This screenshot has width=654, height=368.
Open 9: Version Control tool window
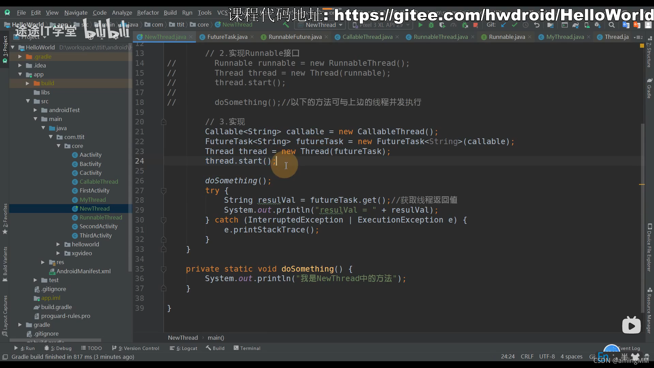[x=136, y=348]
